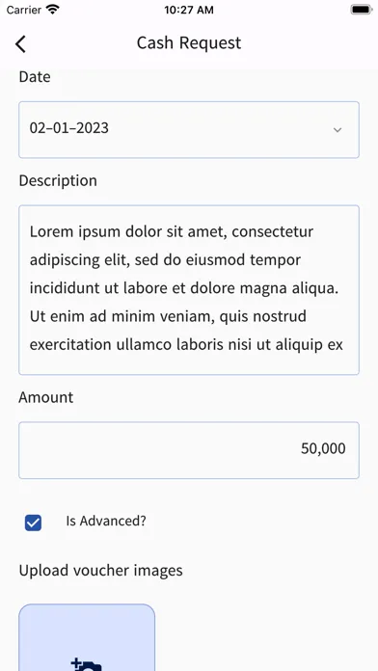Tap the Description field label
The image size is (378, 671).
pos(58,180)
